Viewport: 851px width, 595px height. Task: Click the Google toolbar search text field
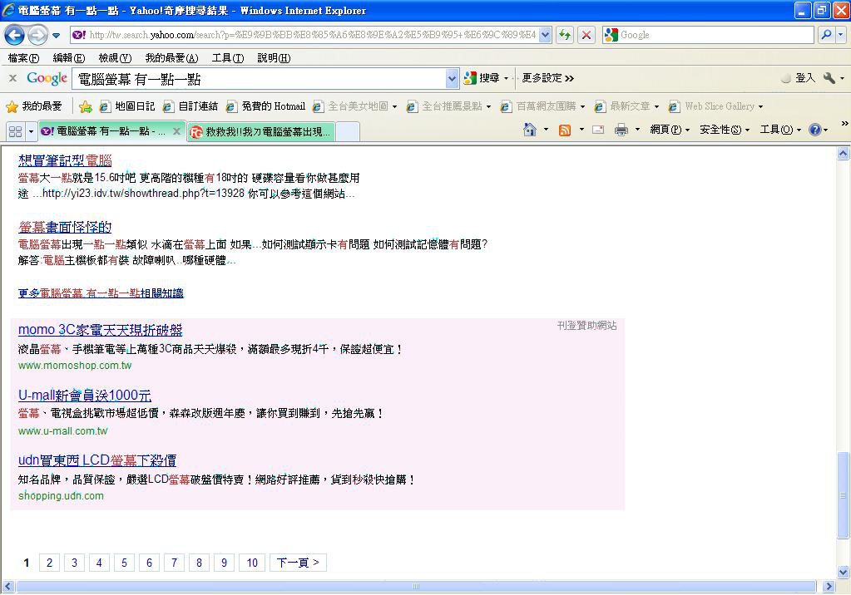click(260, 79)
